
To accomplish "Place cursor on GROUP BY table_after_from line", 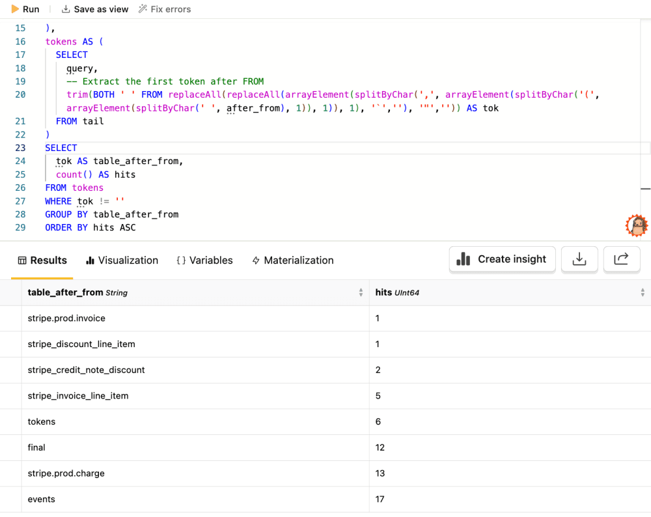I will pos(112,214).
